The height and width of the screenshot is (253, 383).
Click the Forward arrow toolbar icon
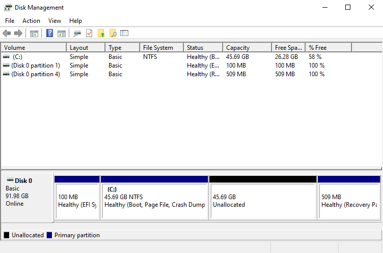[18, 34]
